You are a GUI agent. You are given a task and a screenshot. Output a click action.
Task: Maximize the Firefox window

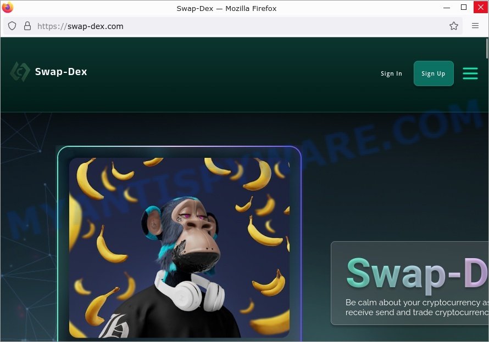point(464,7)
